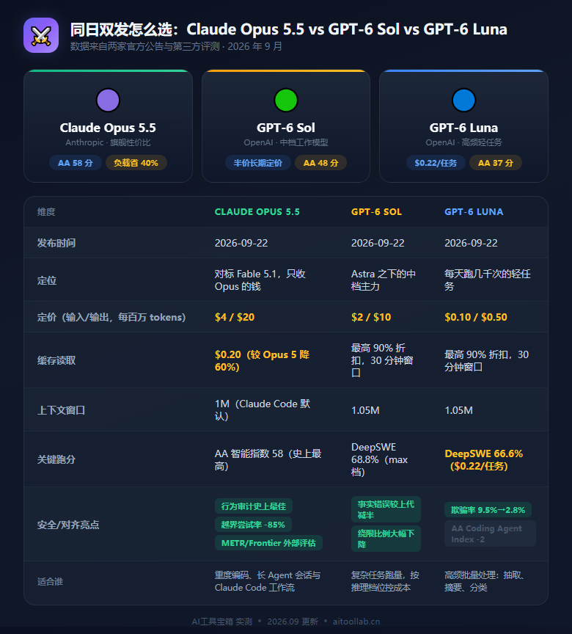Click the greyed AA Coding Agent Index -2 tag
572x634 pixels.
click(x=490, y=533)
